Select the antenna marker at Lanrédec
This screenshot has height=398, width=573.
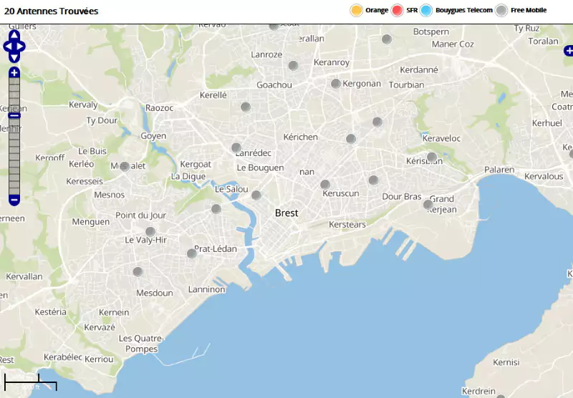point(236,148)
